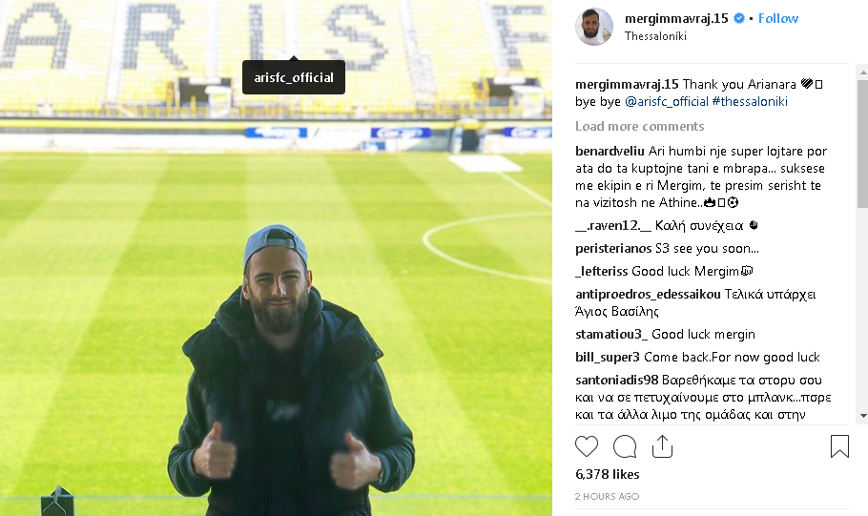Follow mergimmavraj.15
Screen dimensions: 868x516
click(x=777, y=18)
